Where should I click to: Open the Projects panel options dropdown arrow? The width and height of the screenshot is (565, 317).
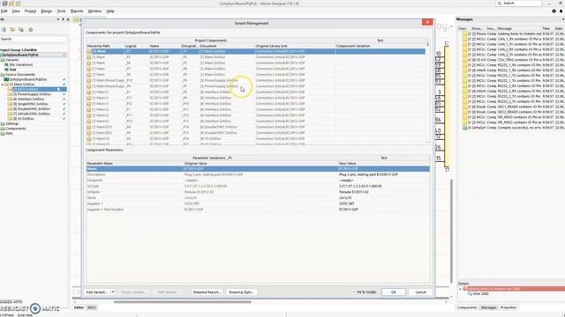pos(58,19)
